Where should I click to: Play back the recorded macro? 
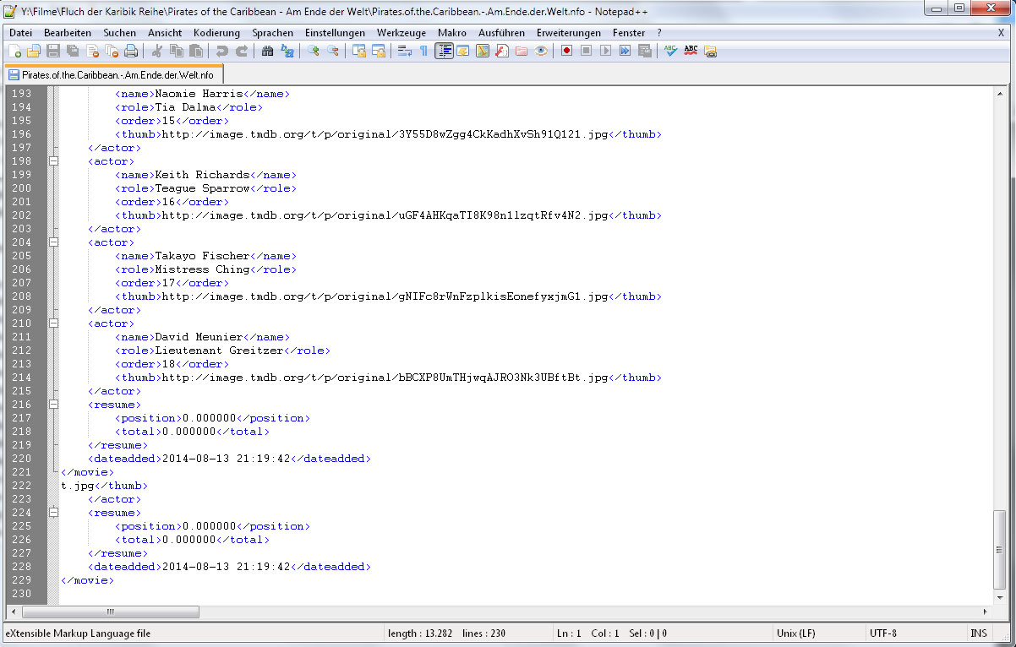point(605,52)
